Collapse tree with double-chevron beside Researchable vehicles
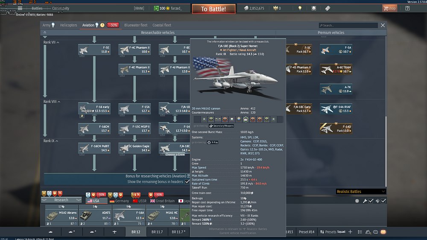The image size is (427, 240). [45, 32]
